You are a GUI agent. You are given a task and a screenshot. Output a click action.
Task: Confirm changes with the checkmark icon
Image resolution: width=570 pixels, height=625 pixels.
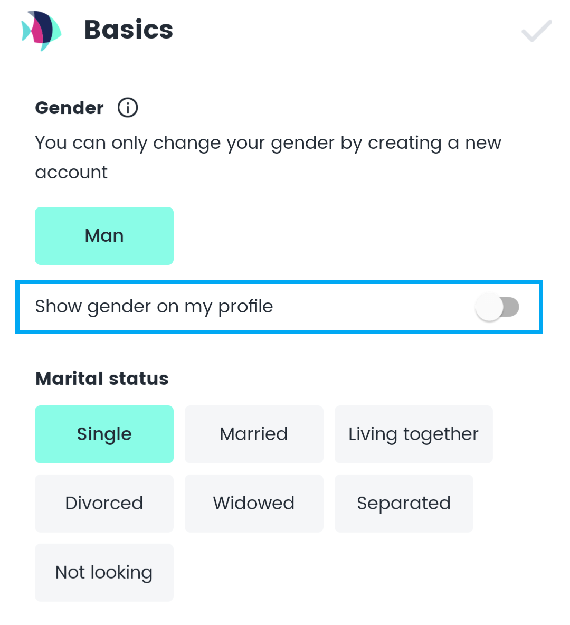(x=537, y=31)
